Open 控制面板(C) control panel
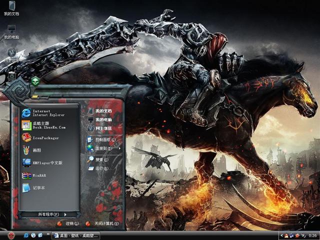 (x=104, y=139)
